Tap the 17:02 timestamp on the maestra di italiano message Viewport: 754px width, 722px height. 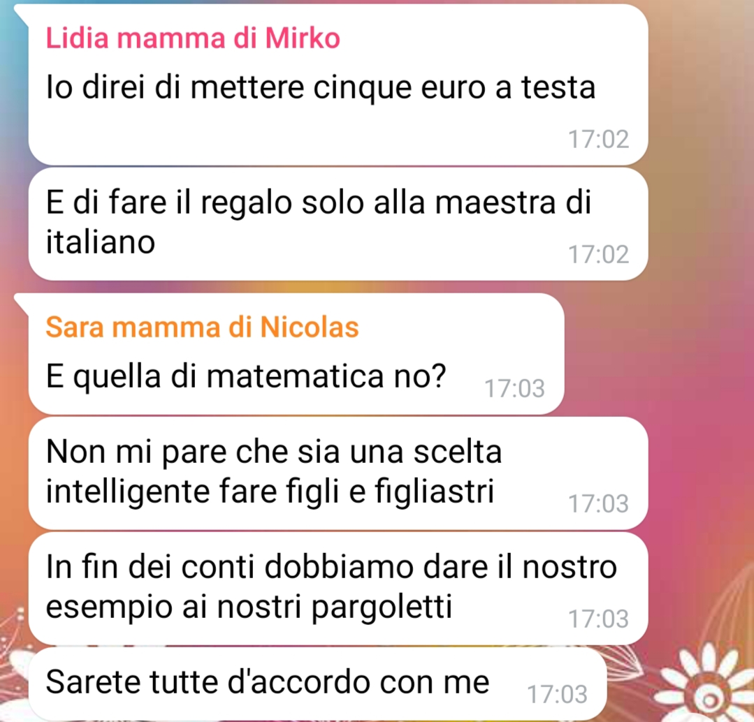pos(598,255)
